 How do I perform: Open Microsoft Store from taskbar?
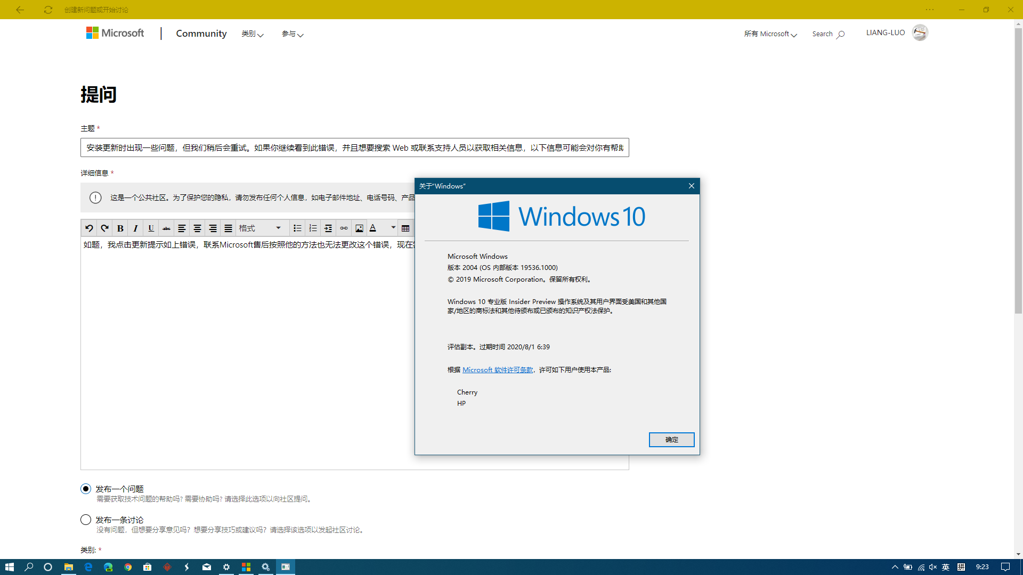(x=148, y=567)
